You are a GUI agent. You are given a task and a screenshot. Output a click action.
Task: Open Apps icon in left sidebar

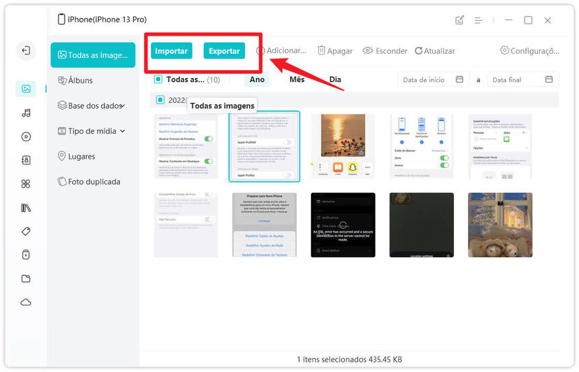click(x=26, y=184)
